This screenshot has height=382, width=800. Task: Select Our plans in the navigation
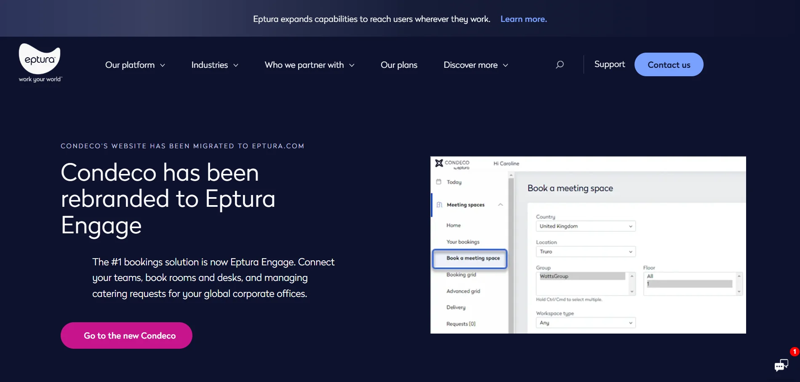399,64
